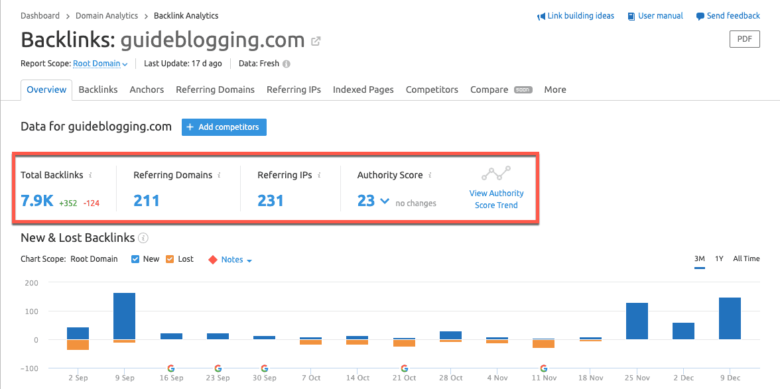Image resolution: width=780 pixels, height=389 pixels.
Task: Select the Overview tab
Action: [46, 90]
